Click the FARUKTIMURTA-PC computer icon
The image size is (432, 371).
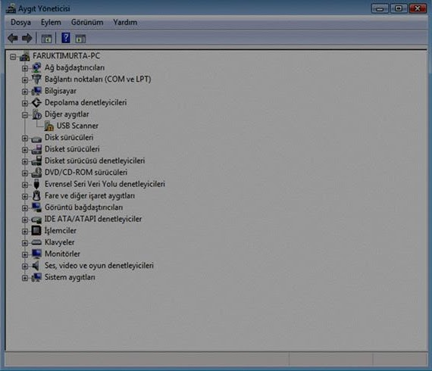coord(24,57)
